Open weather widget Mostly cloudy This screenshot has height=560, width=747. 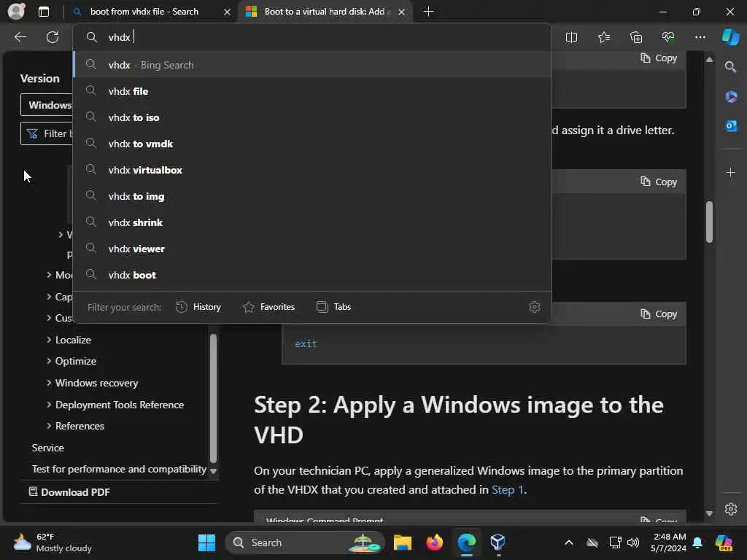point(53,542)
